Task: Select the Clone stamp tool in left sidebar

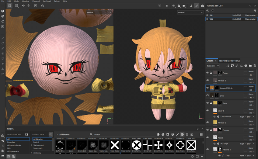Action: pyautogui.click(x=3, y=69)
